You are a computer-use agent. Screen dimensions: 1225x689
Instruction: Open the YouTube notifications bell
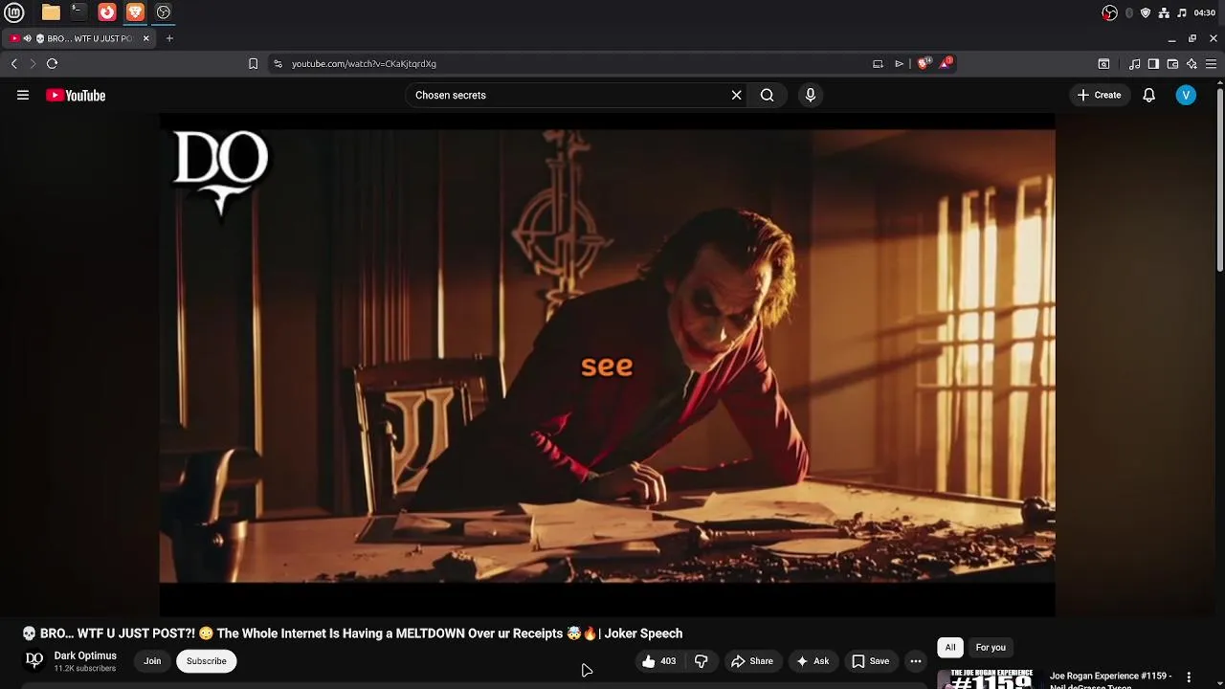[1149, 95]
